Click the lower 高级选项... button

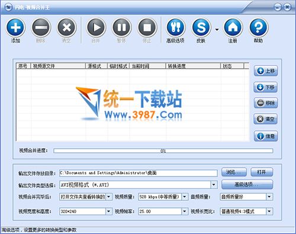coord(247,185)
